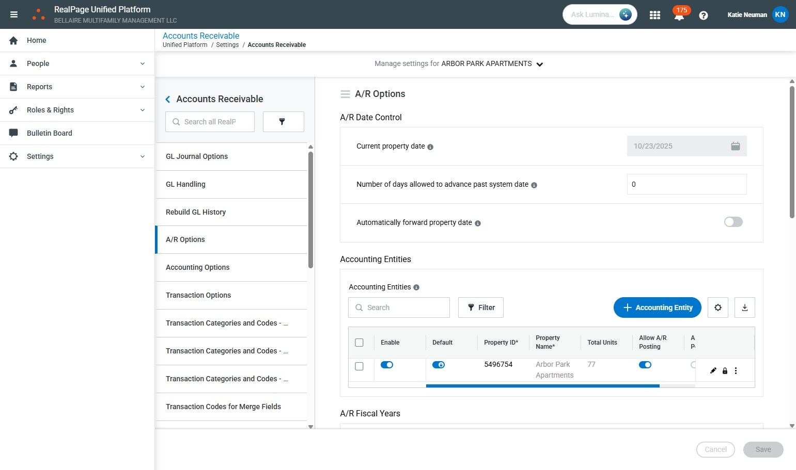Toggle Automatically forward property date switch
Screen dimensions: 796x470
pyautogui.click(x=733, y=222)
